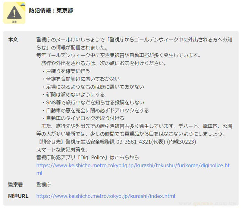This screenshot has width=241, height=208.
Task: Click the 自動車の窓を完全に閉め bullet line
Action: (95, 110)
